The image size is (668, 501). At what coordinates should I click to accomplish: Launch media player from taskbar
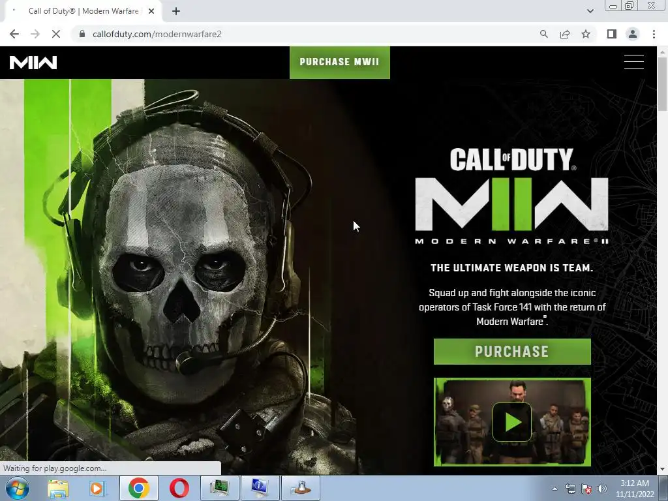97,488
